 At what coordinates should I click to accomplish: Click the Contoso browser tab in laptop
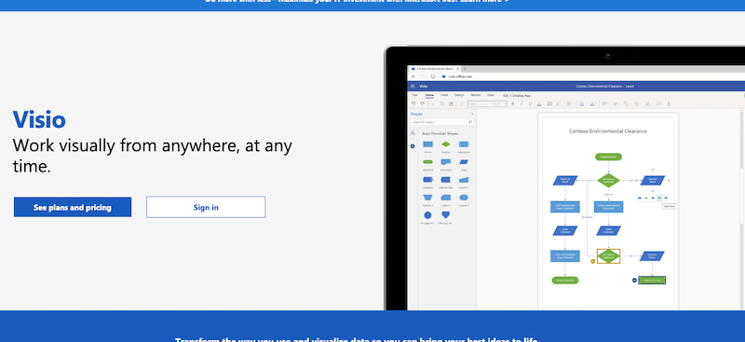coord(434,69)
